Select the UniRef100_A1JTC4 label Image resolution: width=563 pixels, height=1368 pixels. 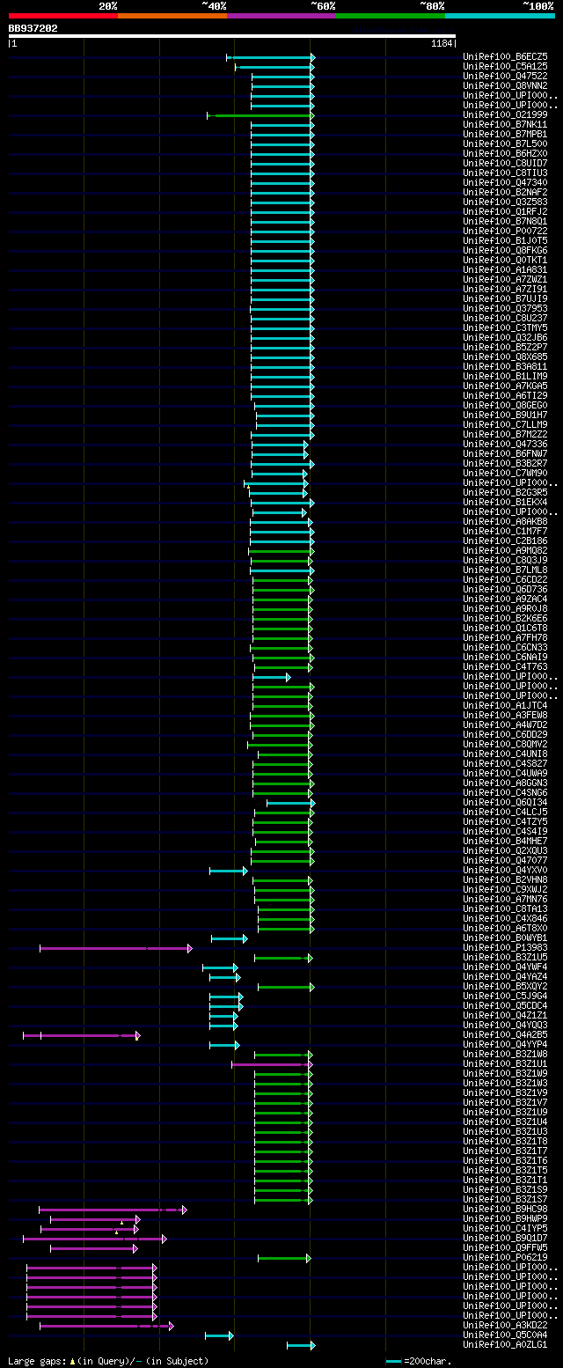[x=504, y=705]
